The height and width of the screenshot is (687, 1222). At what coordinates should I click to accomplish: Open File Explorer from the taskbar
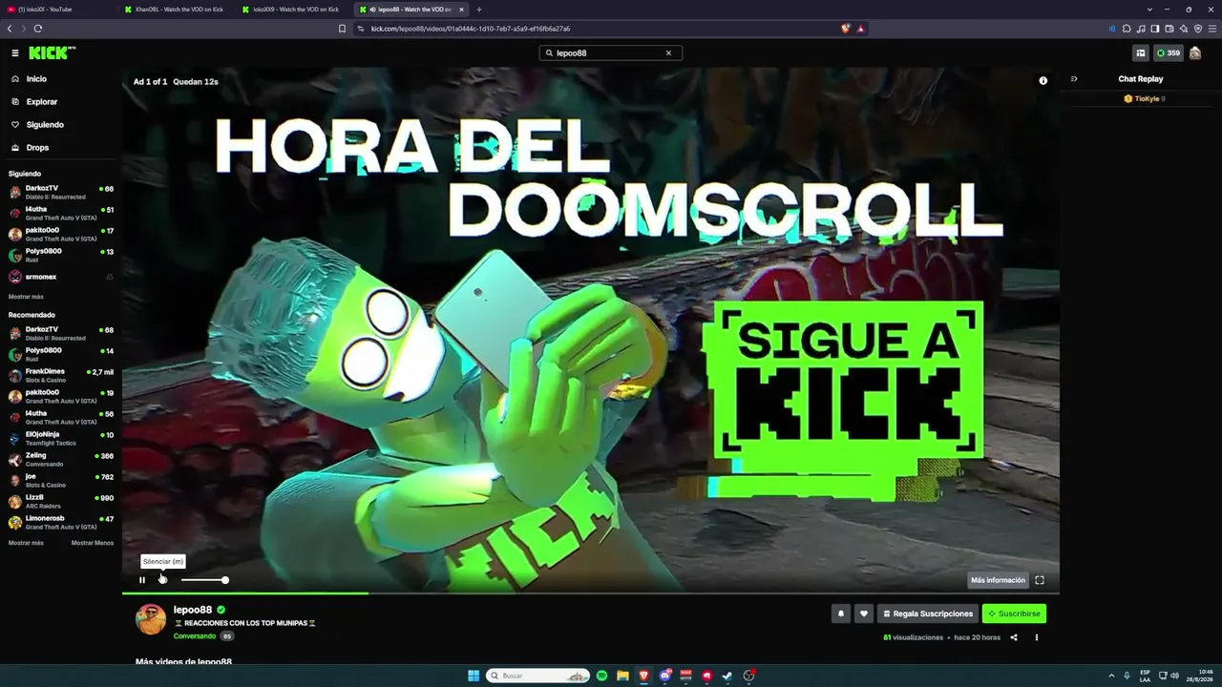tap(622, 676)
